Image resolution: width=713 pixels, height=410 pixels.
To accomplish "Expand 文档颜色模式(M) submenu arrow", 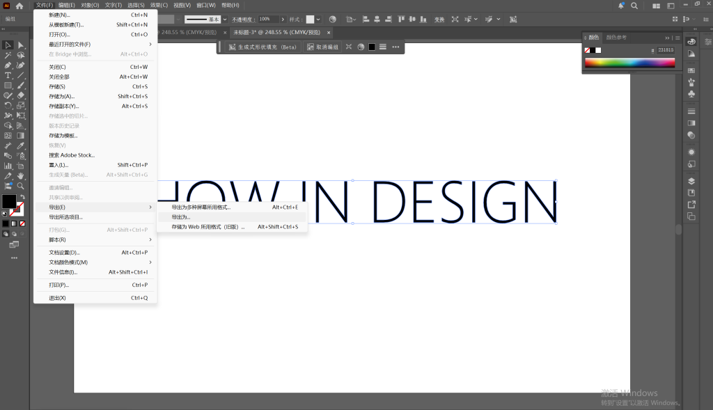I will [x=150, y=262].
